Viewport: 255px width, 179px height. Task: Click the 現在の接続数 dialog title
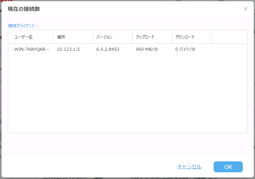coord(24,9)
